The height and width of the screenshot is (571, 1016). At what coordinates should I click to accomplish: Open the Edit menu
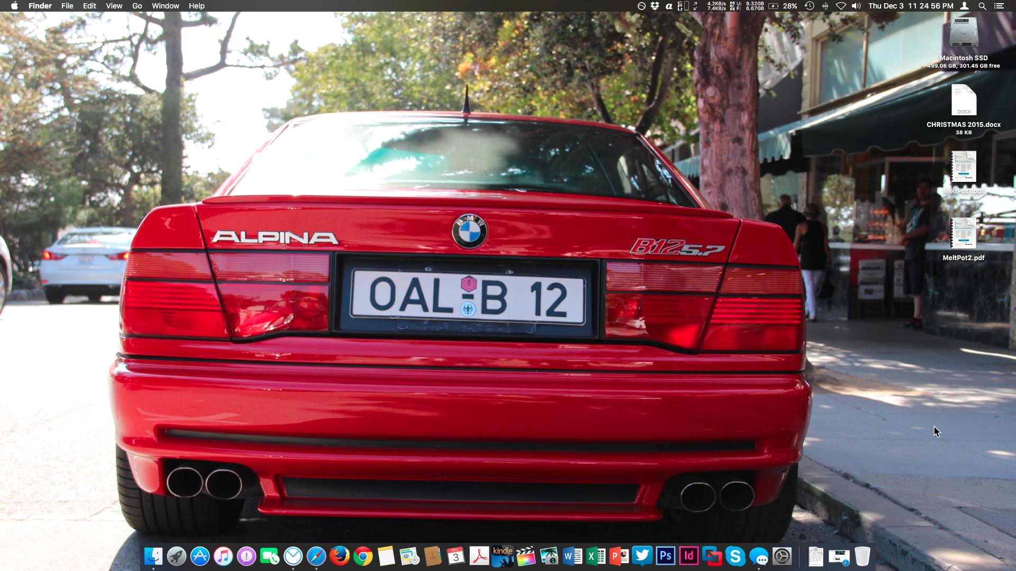pyautogui.click(x=89, y=6)
